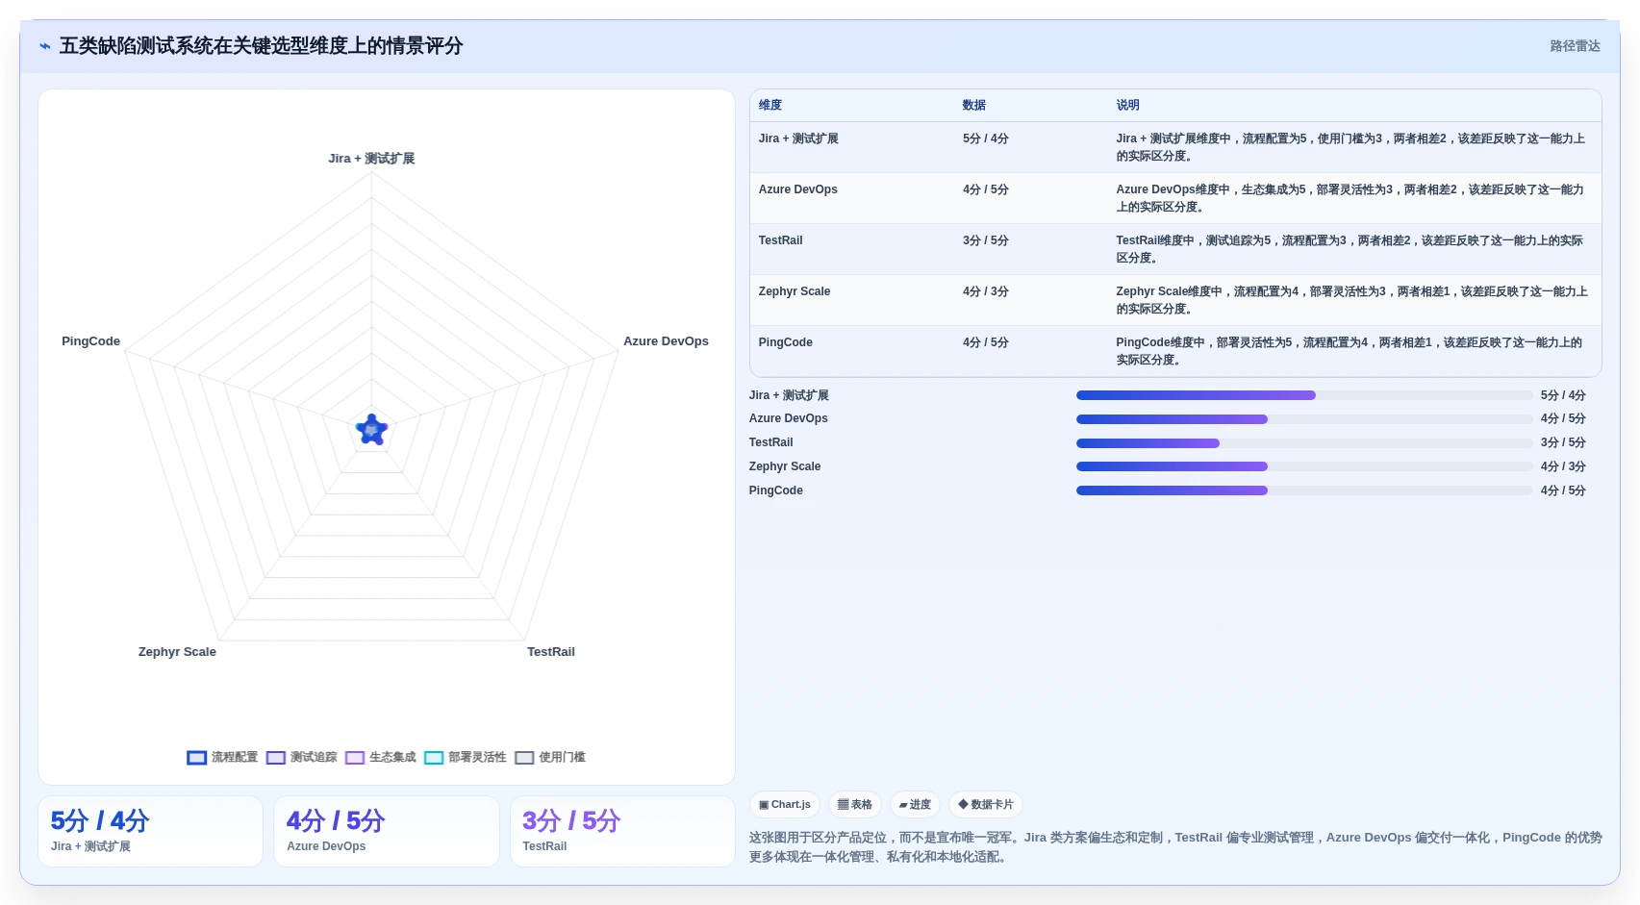1640x905 pixels.
Task: Select the Zephyr Scale table row name
Action: pyautogui.click(x=795, y=291)
